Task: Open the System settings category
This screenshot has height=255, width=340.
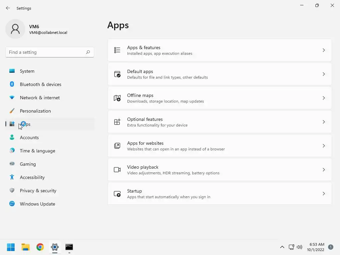Action: coord(27,71)
